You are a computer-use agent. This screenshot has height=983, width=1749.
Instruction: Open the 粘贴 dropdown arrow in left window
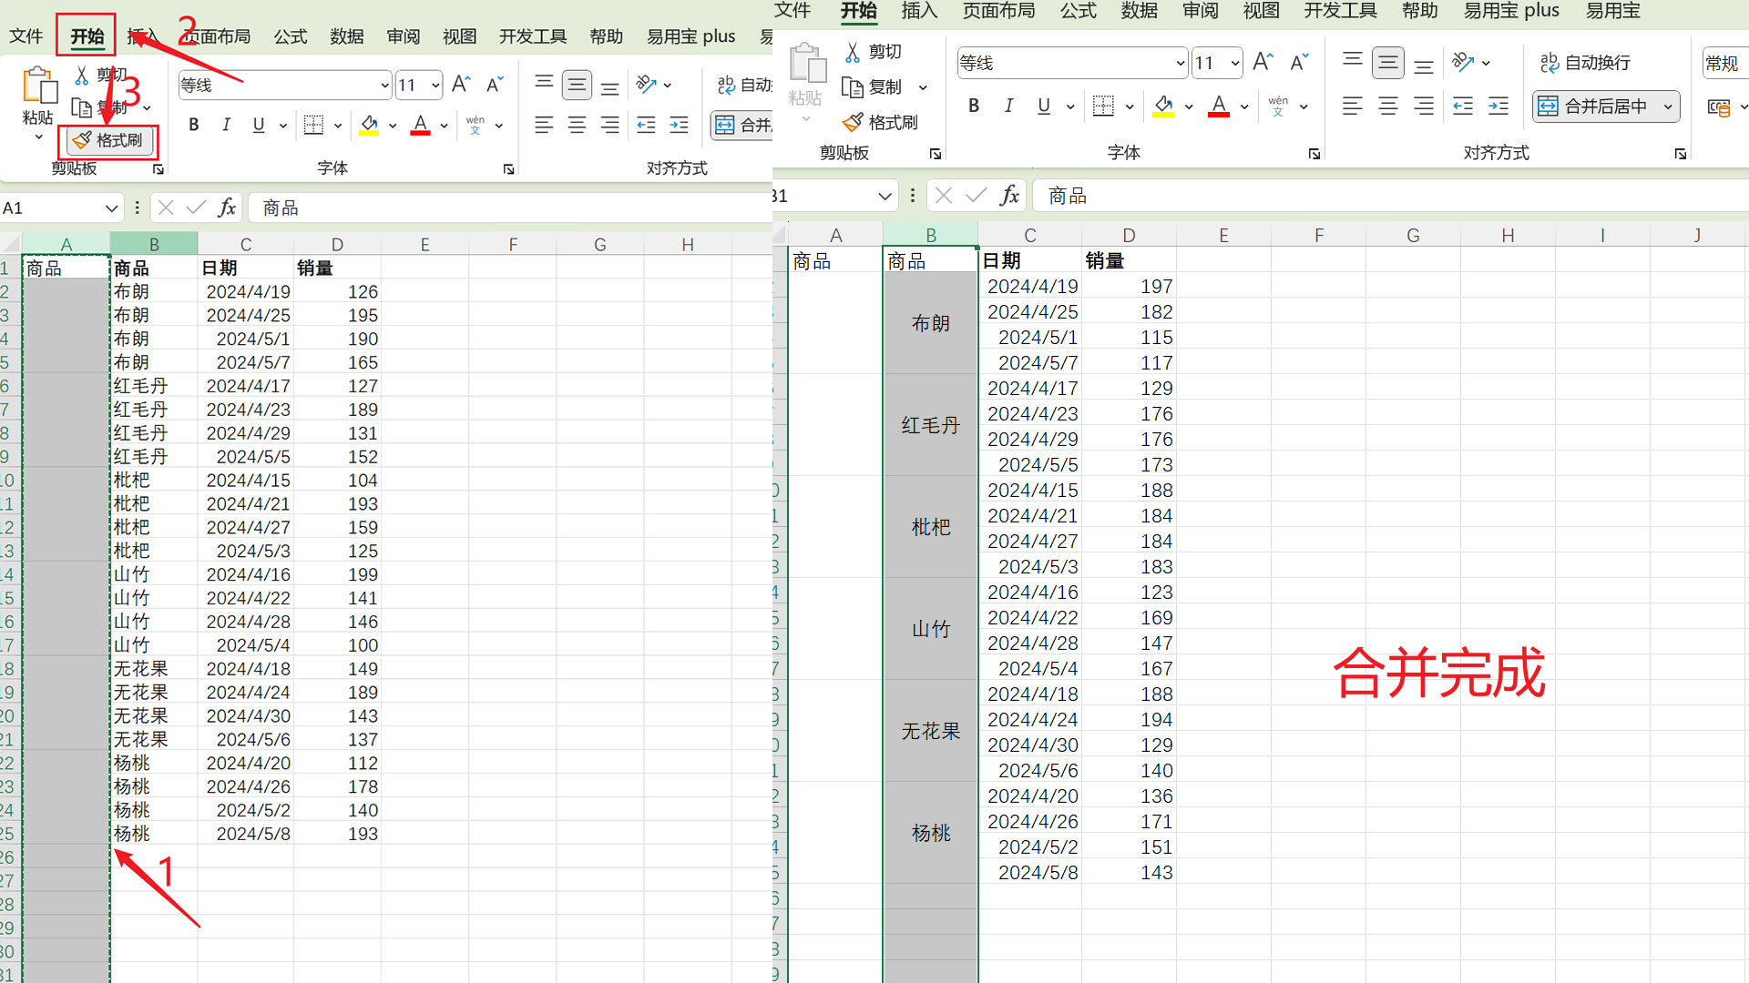coord(38,137)
